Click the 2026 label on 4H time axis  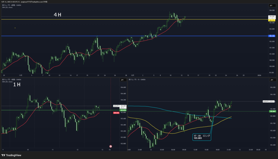[259, 75]
